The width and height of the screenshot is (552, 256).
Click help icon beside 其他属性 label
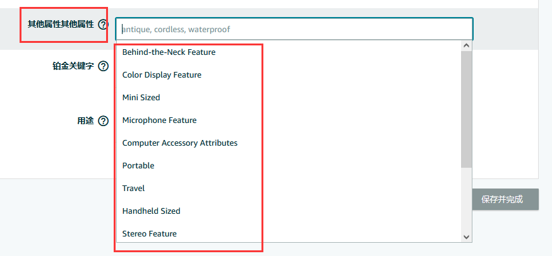(103, 25)
